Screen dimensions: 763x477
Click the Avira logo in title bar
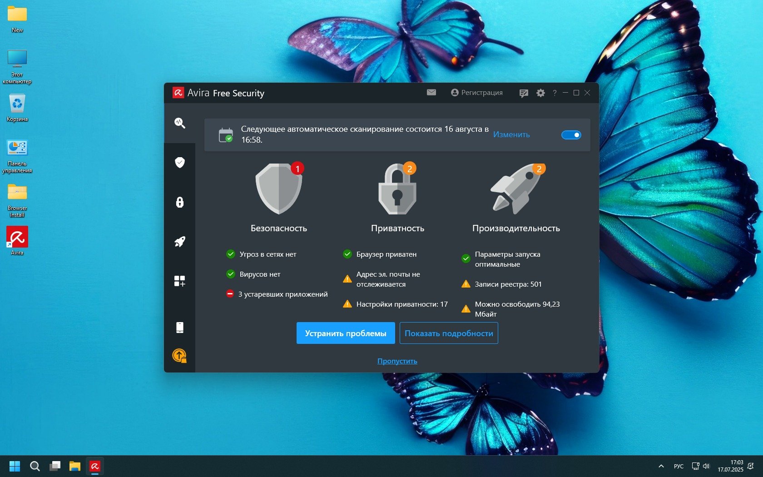coord(178,93)
